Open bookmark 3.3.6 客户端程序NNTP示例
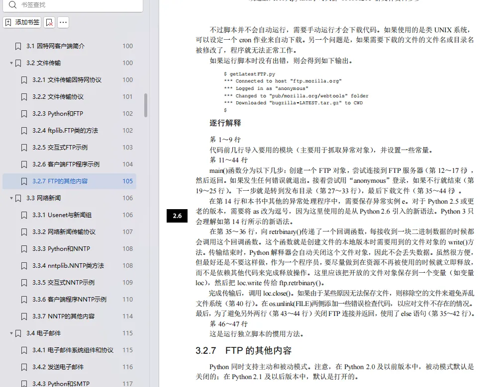This screenshot has width=493, height=387. coord(69,300)
